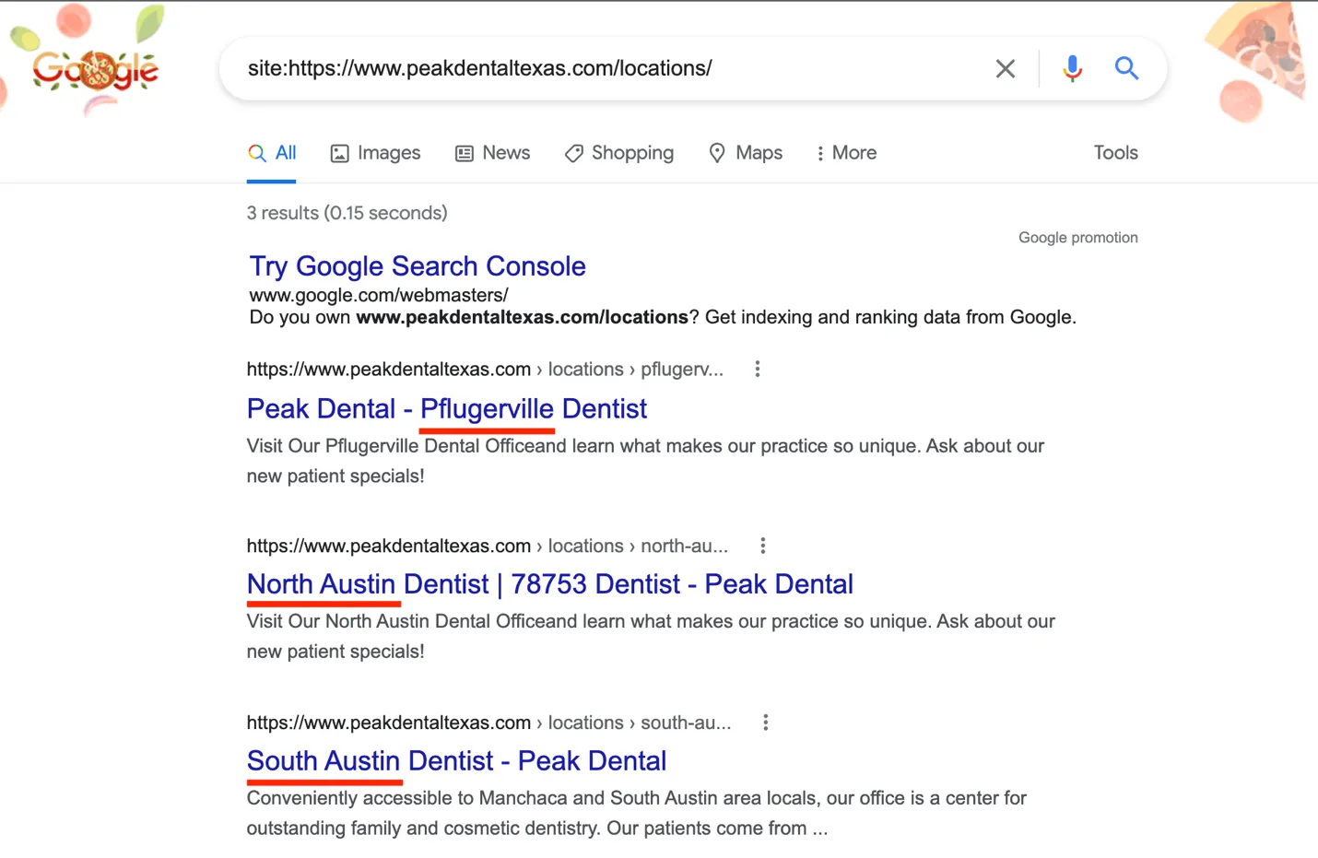The width and height of the screenshot is (1318, 858).
Task: Open options for Pflugerville result (three dots)
Action: tap(758, 370)
